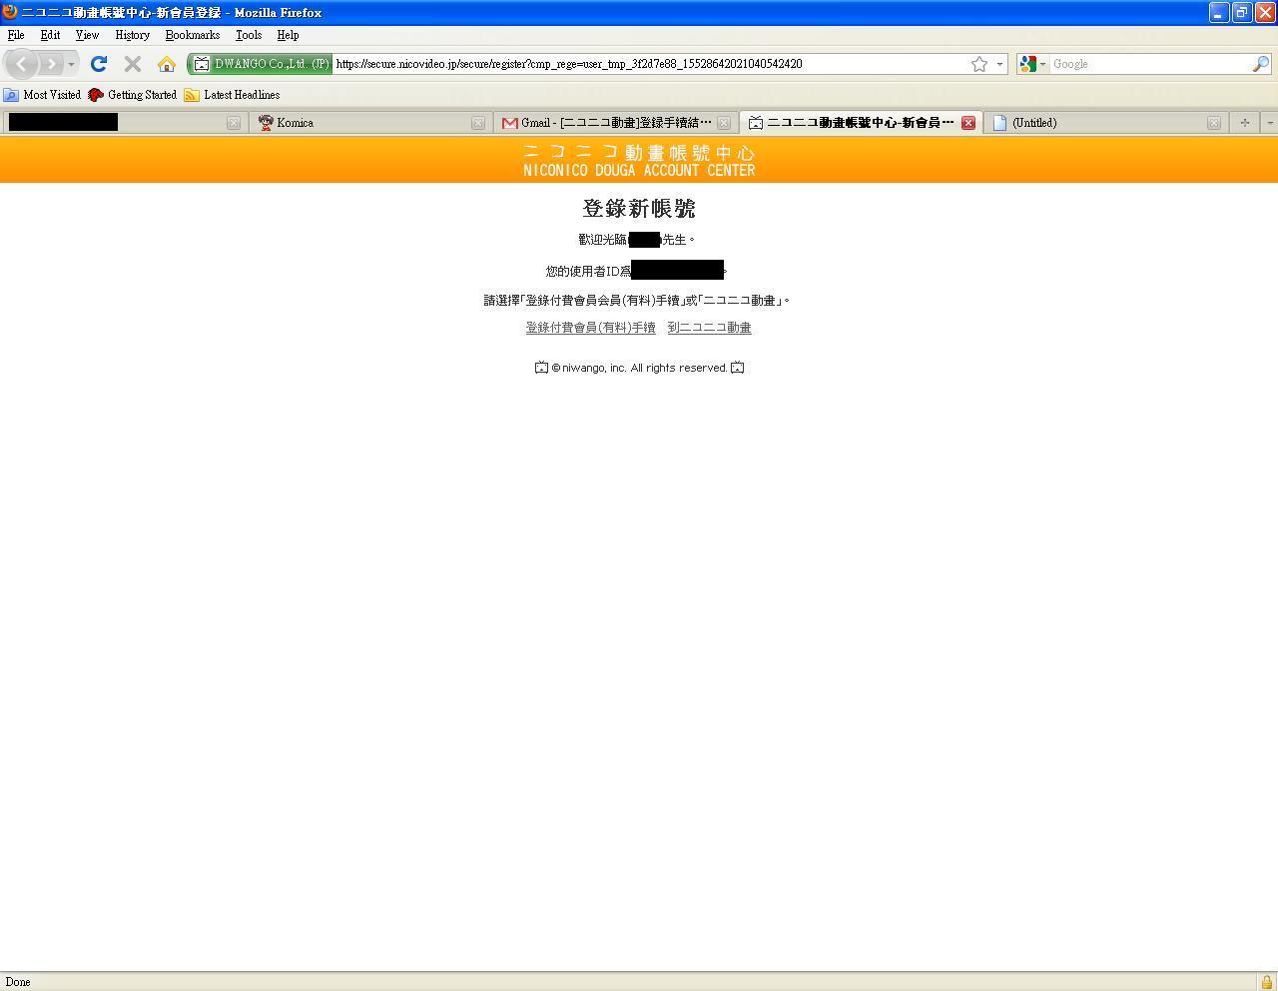This screenshot has height=991, width=1278.
Task: Click the search magnifier icon
Action: 1261,64
